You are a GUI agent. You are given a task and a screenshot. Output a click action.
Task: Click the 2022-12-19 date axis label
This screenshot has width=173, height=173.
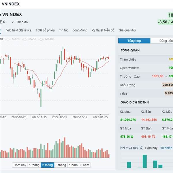point(80,117)
